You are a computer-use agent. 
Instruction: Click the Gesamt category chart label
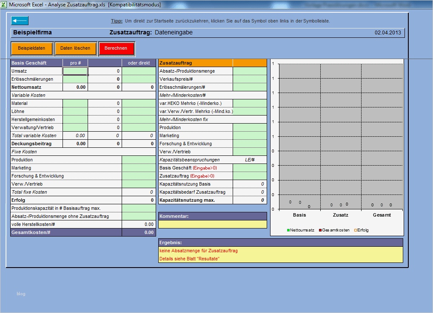click(x=382, y=215)
